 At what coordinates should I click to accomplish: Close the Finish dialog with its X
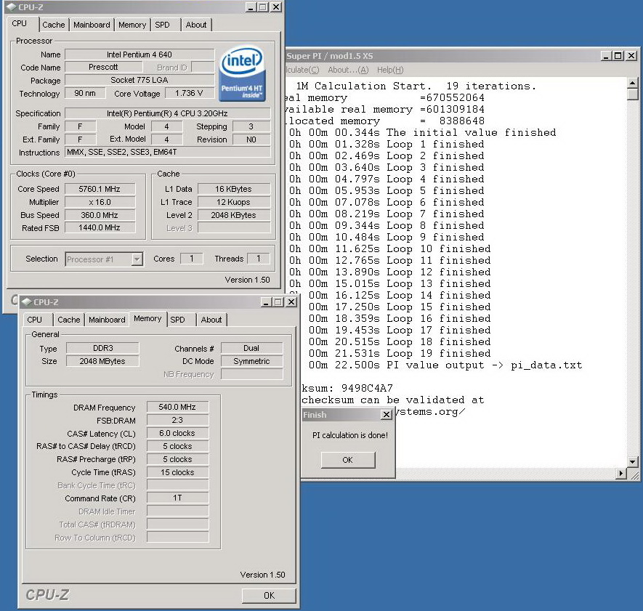point(387,415)
